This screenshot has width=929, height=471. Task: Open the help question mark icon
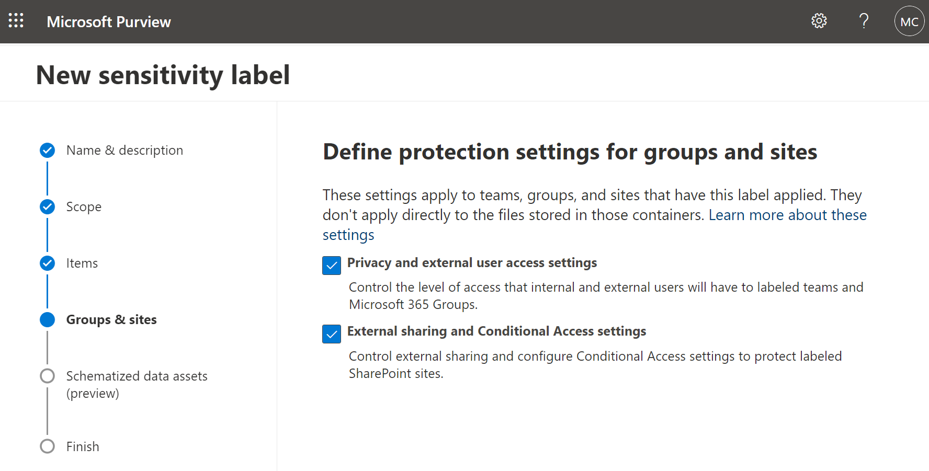(864, 21)
